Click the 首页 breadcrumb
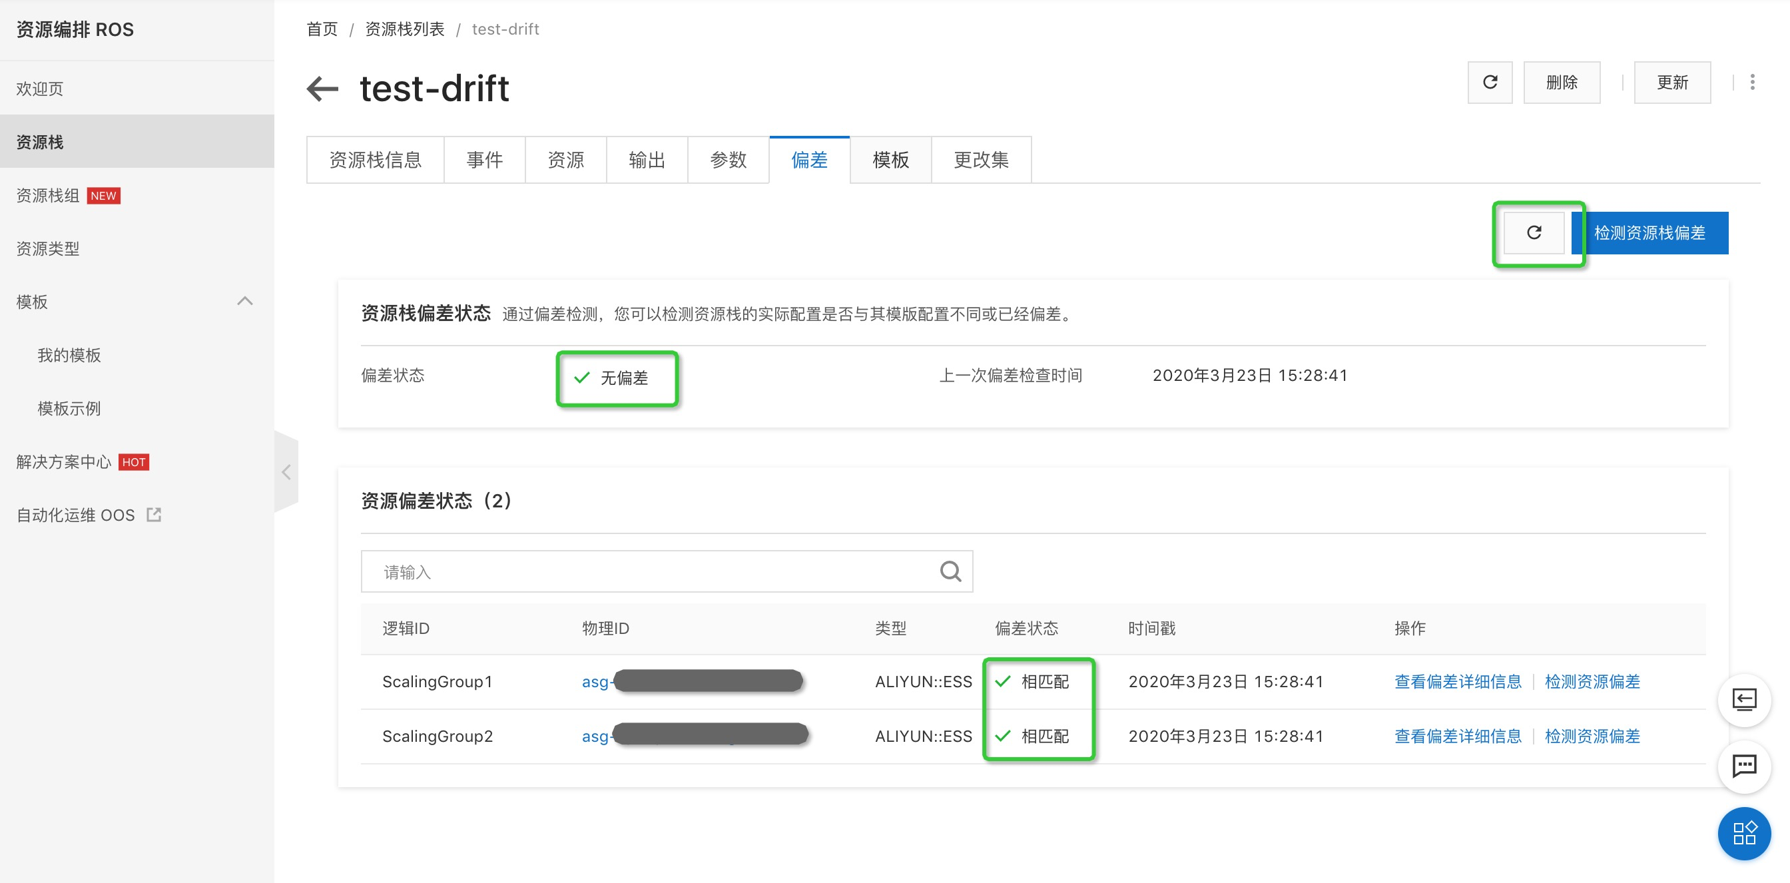The image size is (1790, 883). [322, 29]
